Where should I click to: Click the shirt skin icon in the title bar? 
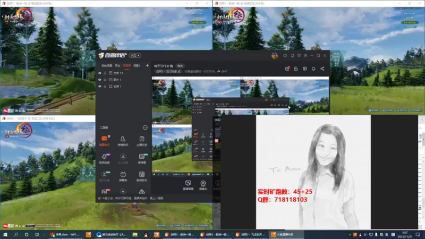[x=299, y=56]
